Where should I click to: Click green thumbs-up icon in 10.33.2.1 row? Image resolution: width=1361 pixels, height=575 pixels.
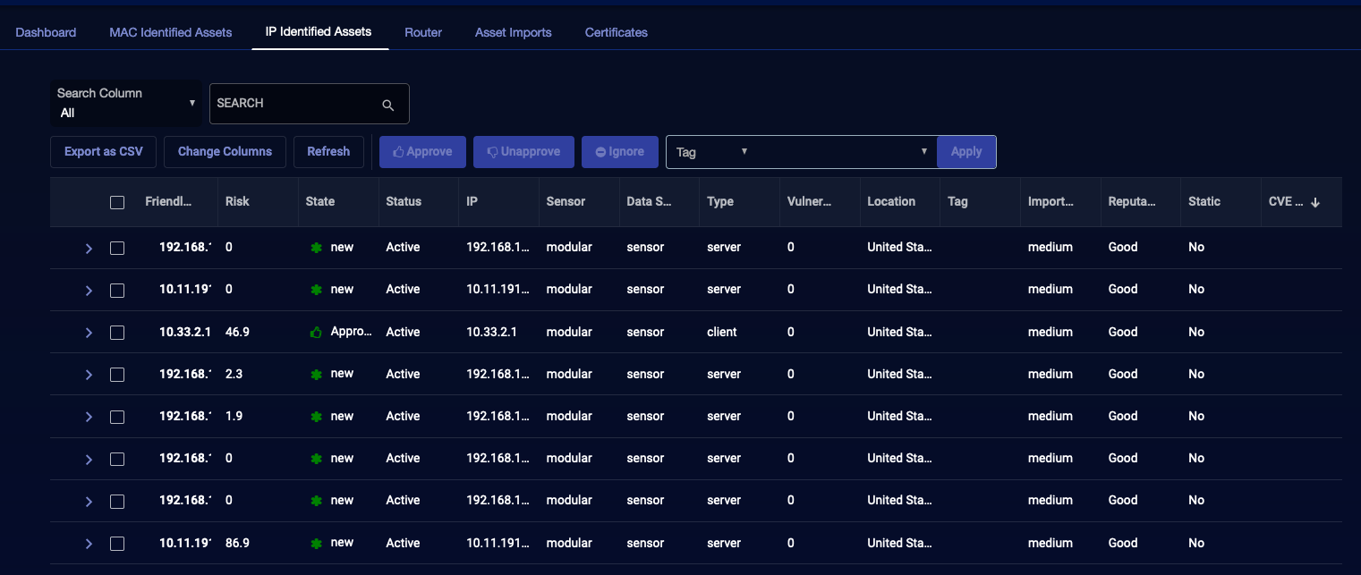(x=315, y=333)
